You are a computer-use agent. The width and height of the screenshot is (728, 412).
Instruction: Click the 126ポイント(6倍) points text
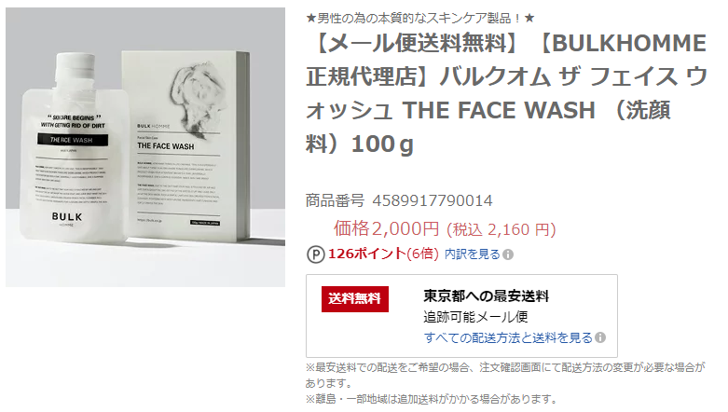tap(383, 254)
